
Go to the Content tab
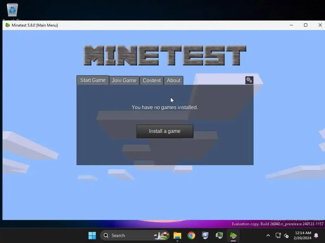(x=151, y=81)
